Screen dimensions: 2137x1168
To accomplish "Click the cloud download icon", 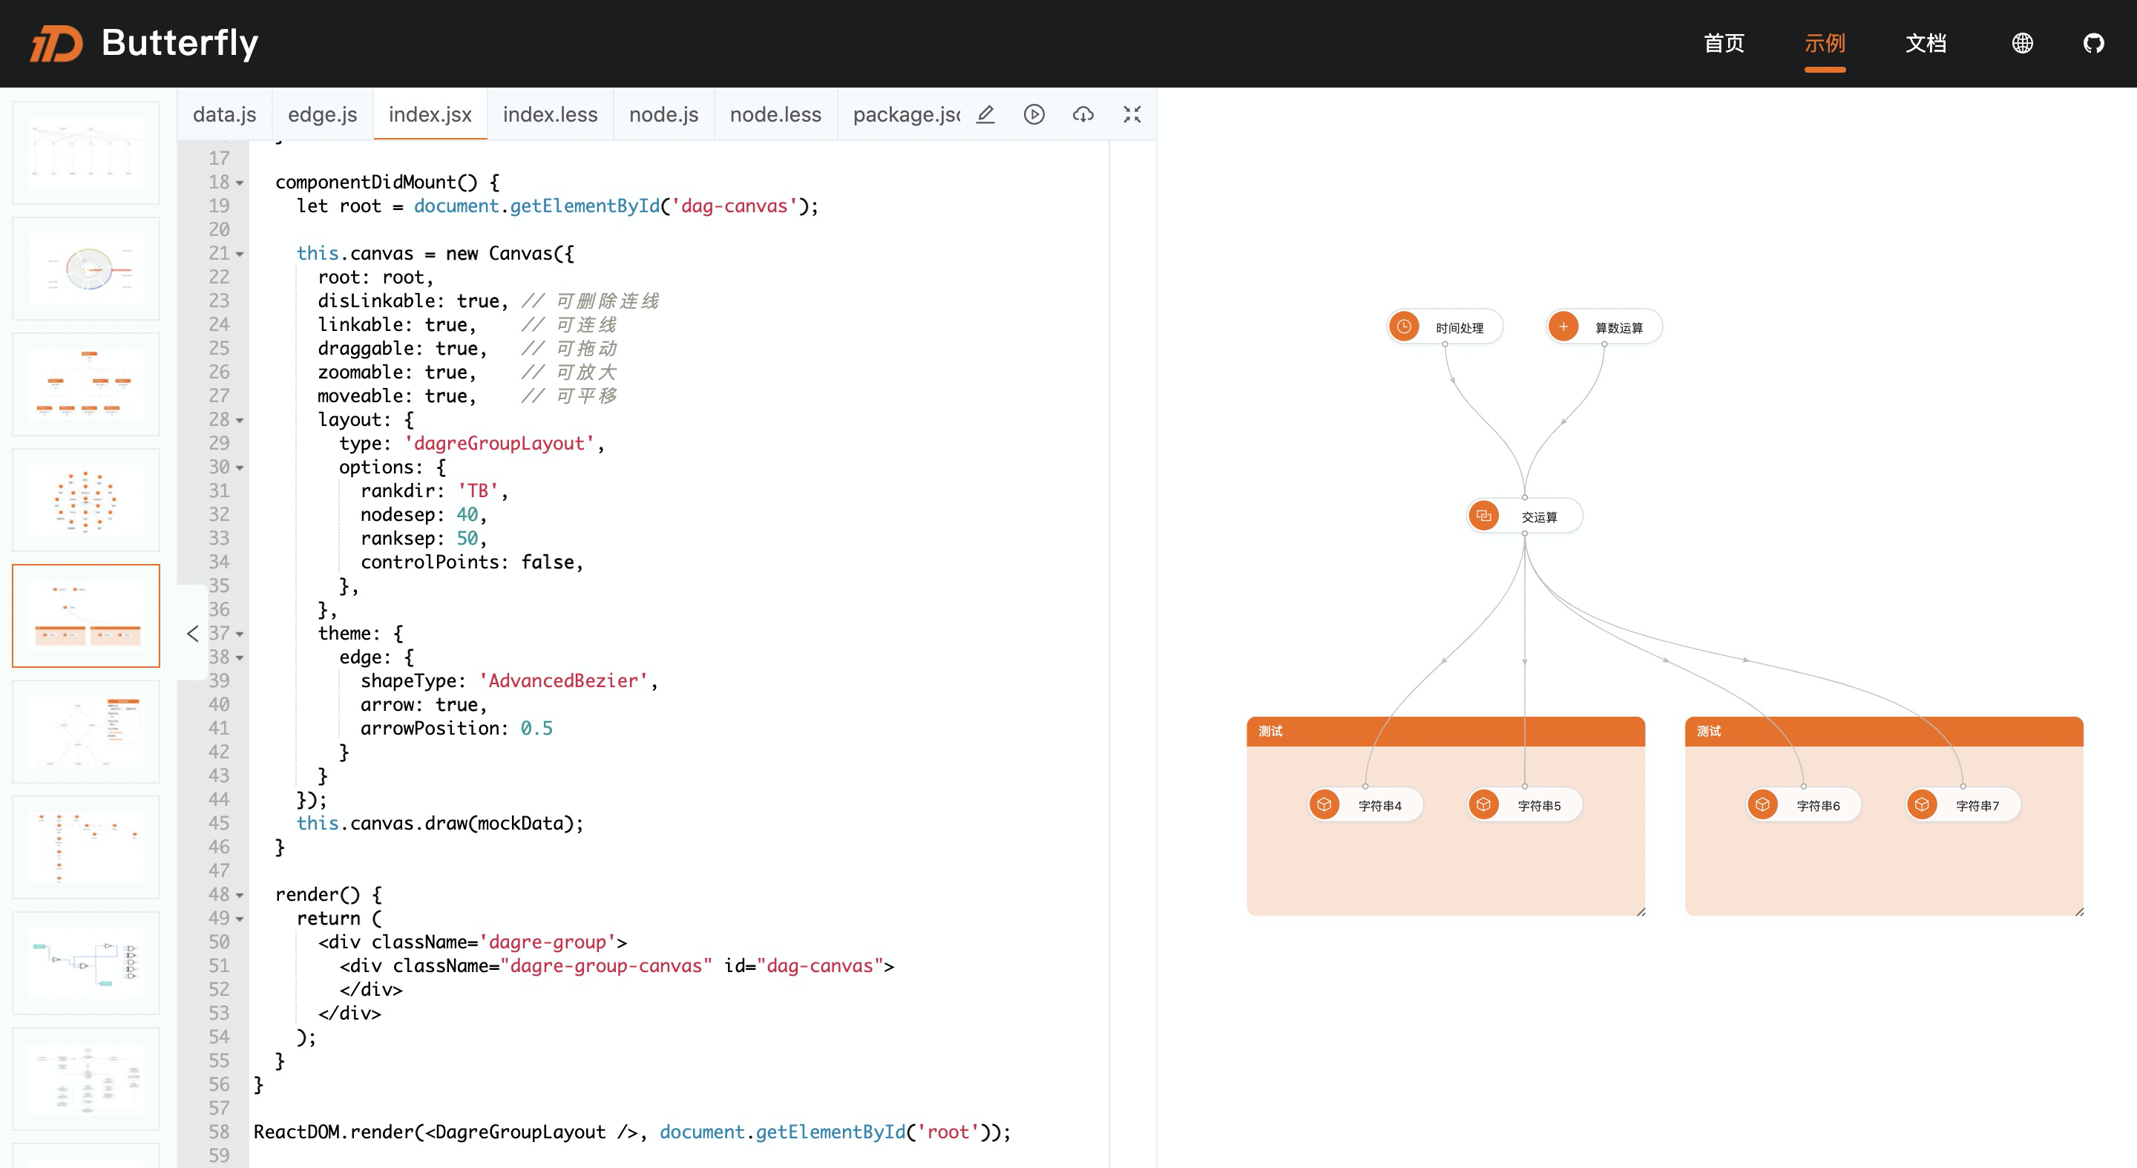I will [x=1083, y=114].
